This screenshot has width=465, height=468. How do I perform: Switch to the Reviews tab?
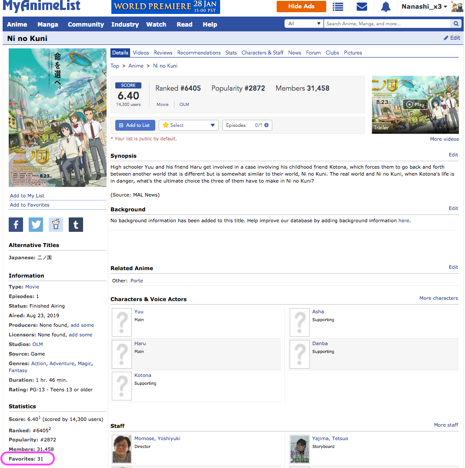click(x=163, y=53)
